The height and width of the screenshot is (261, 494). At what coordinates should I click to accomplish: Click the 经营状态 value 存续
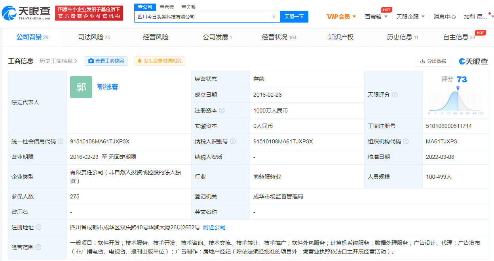click(259, 79)
